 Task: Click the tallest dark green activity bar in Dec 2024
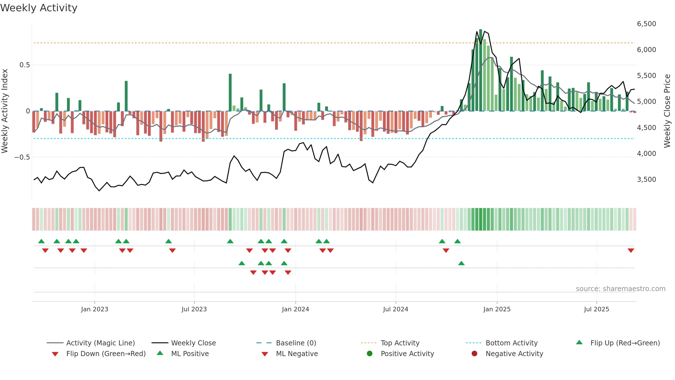[x=481, y=70]
